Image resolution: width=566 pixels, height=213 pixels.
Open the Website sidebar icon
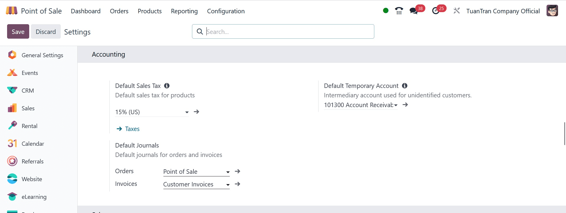click(x=12, y=179)
